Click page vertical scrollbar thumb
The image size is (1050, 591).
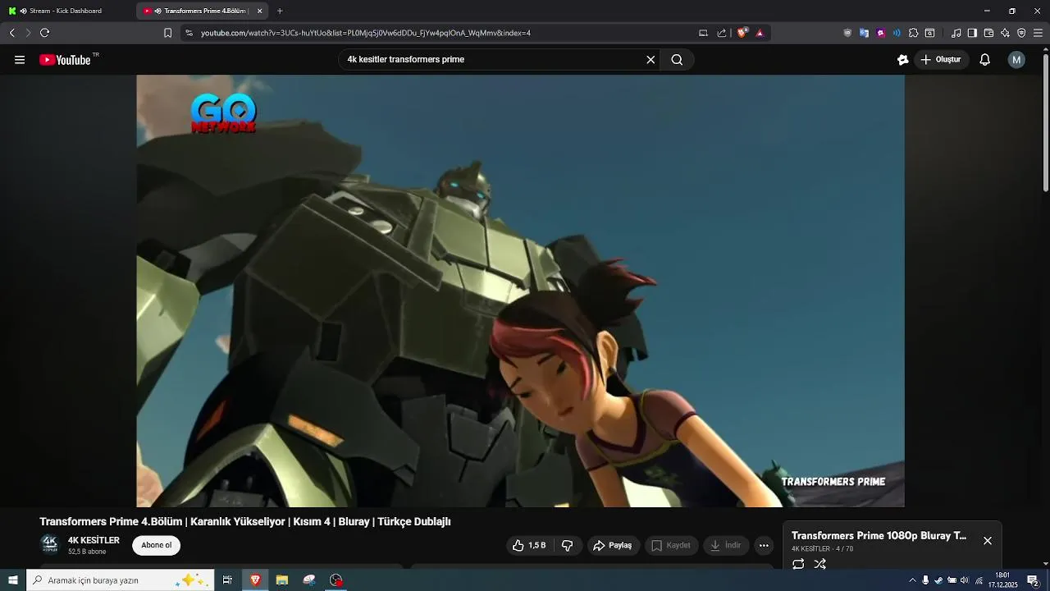click(x=1045, y=123)
